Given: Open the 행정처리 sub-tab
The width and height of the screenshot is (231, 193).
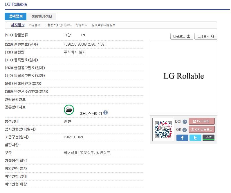Looking at the screenshot, I should click(82, 25).
